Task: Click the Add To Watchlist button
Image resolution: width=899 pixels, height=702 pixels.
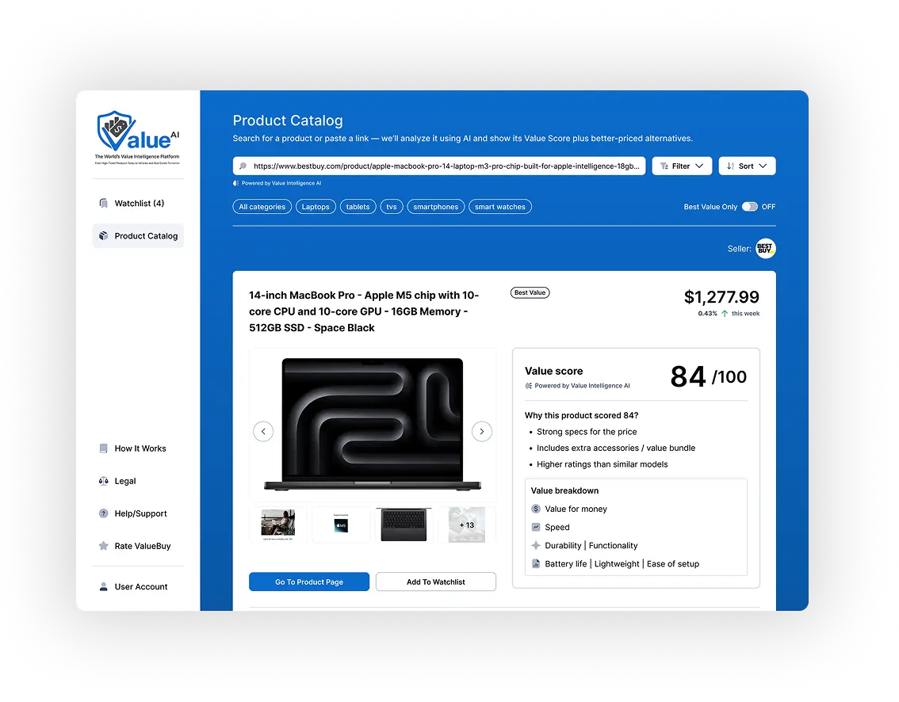Action: [435, 582]
